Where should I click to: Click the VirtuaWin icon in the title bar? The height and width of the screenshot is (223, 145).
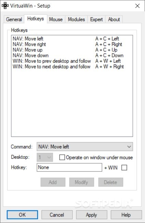(5, 6)
